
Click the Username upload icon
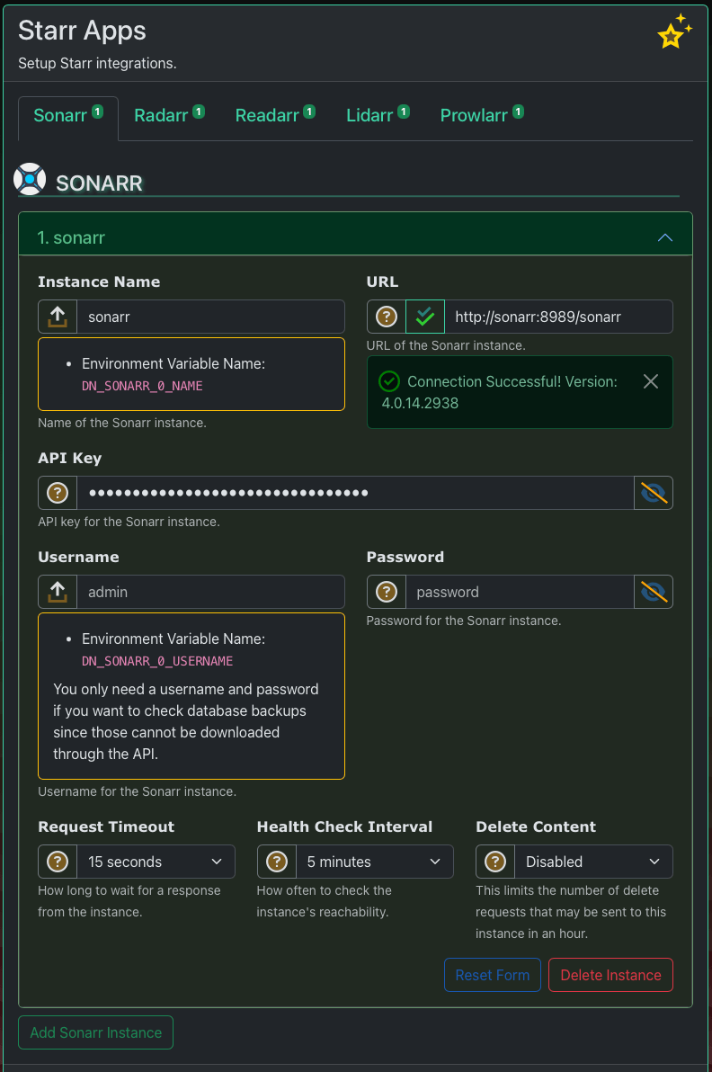pos(58,592)
